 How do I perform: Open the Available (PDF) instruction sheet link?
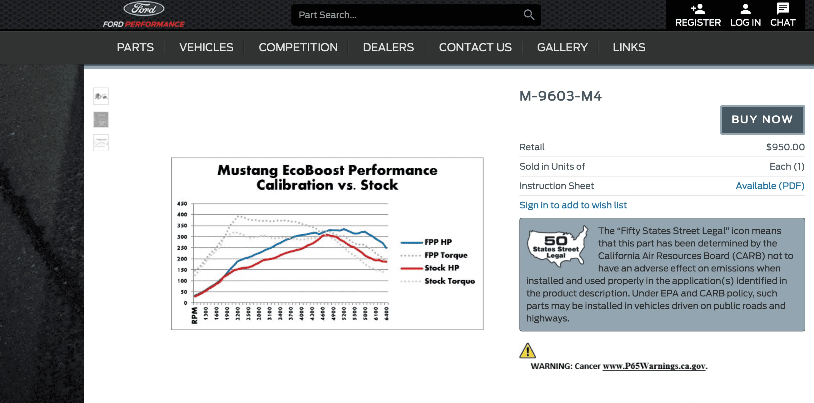(770, 186)
